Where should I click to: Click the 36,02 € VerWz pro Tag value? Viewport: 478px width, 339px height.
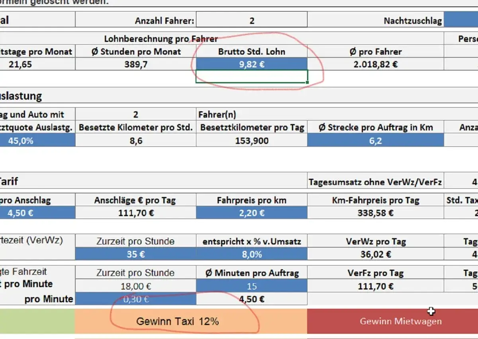[x=375, y=254]
